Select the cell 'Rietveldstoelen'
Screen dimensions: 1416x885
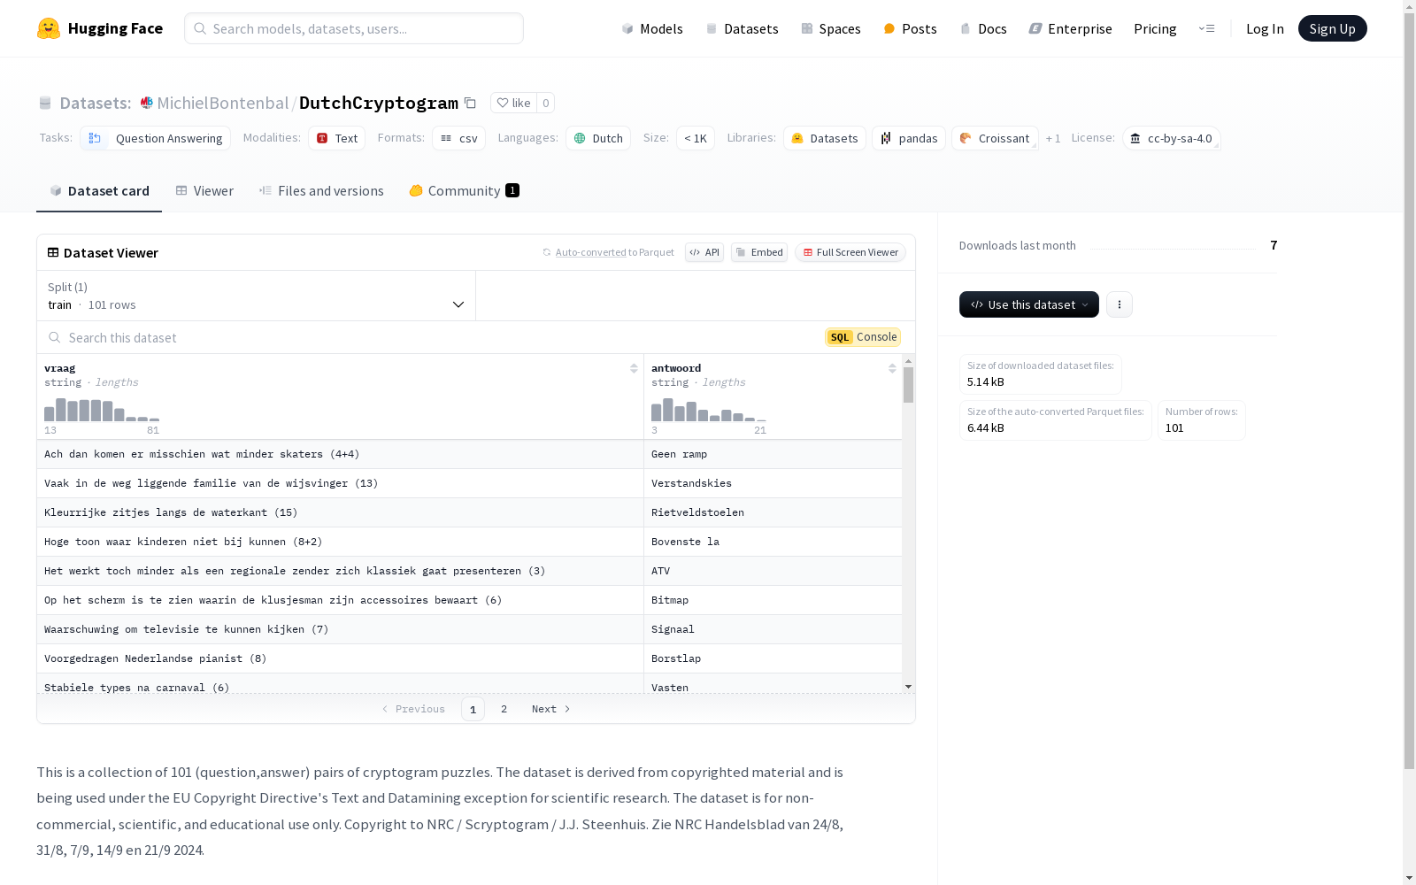[x=773, y=512]
